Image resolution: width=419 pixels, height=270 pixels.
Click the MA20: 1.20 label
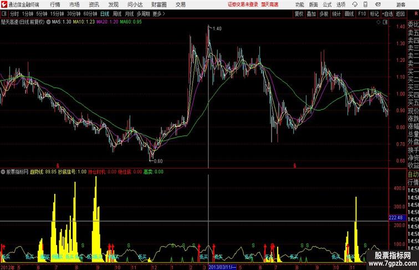[x=107, y=22]
